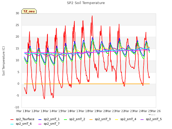Click the TZ_osu annotation box
Image resolution: width=172 pixels, height=129 pixels.
tap(29, 11)
